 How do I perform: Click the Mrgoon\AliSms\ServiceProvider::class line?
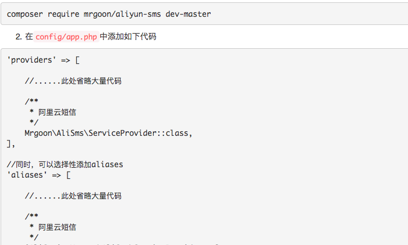click(108, 133)
